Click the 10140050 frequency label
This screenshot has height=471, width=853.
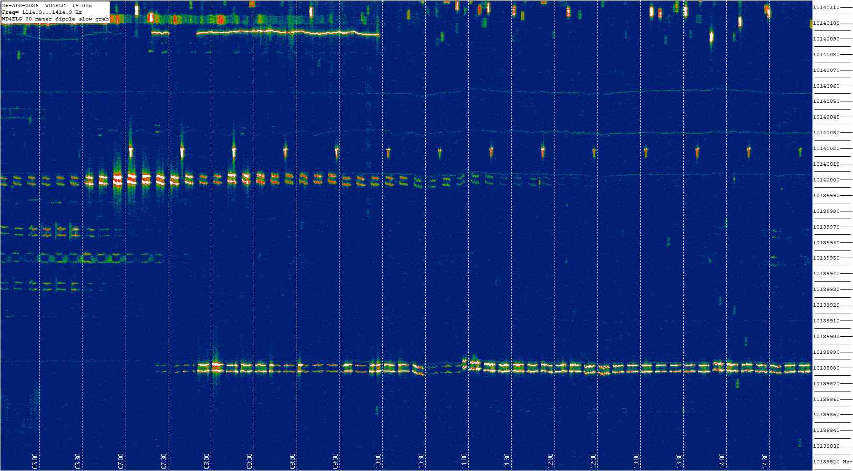[826, 101]
